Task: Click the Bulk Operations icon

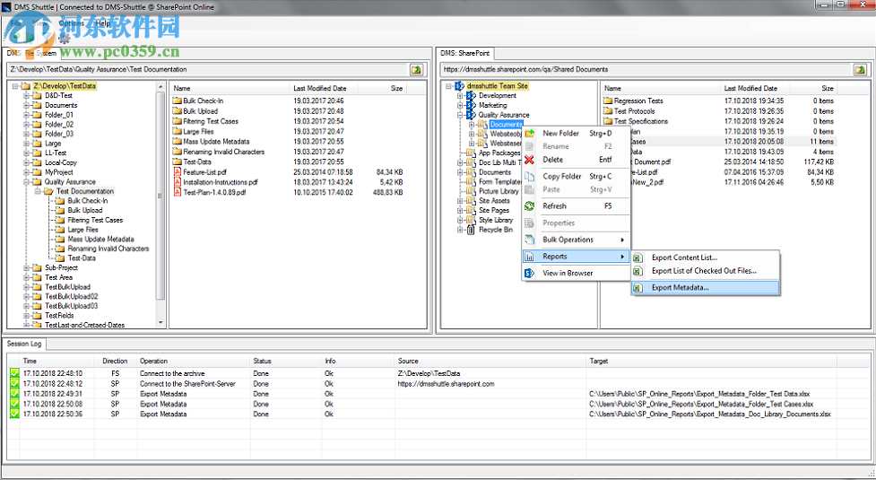Action: tap(529, 240)
